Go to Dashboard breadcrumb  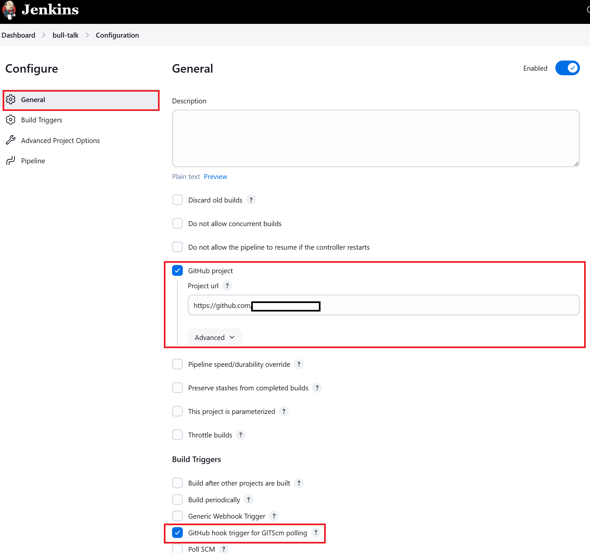pyautogui.click(x=18, y=35)
